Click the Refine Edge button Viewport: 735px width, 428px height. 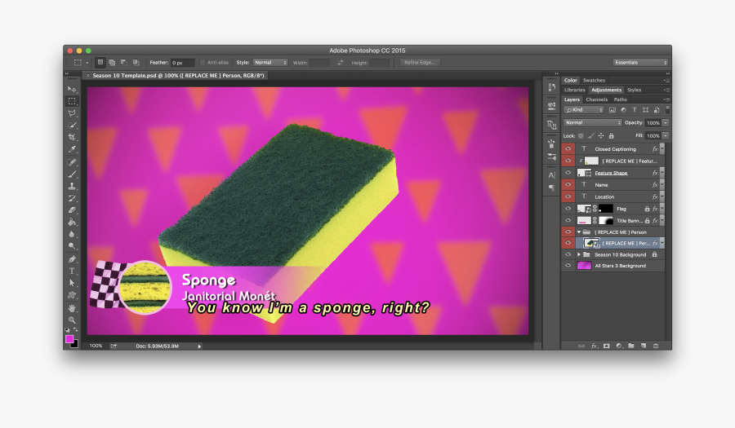(x=420, y=62)
